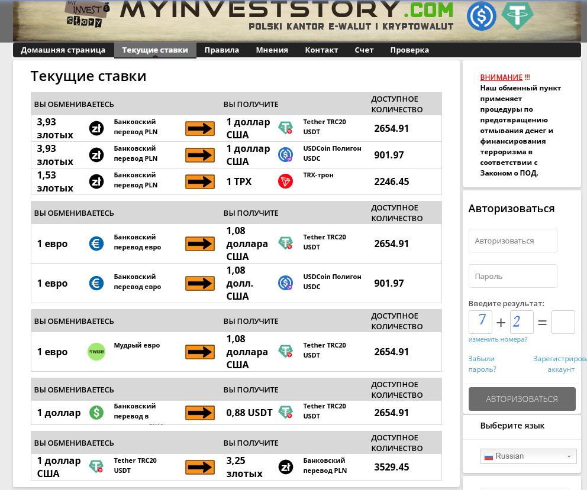Screen dimensions: 587x490
Task: Click orange arrow in the TRX-трон row
Action: [200, 182]
